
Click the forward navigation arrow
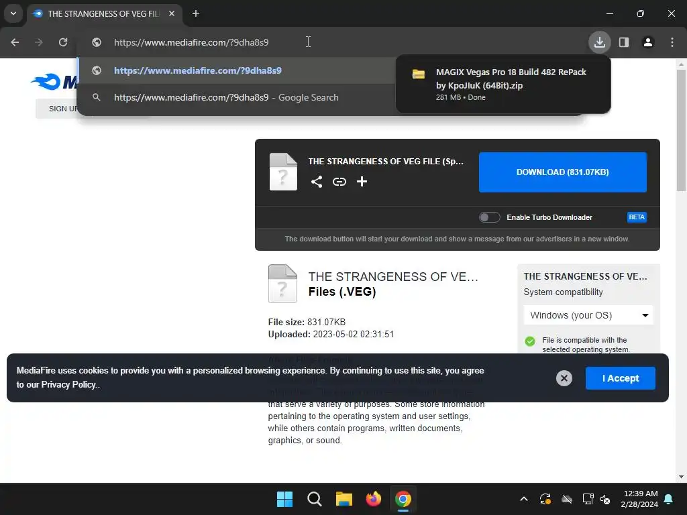point(39,42)
